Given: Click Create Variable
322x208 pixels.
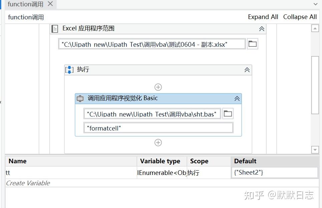Looking at the screenshot, I should 28,183.
